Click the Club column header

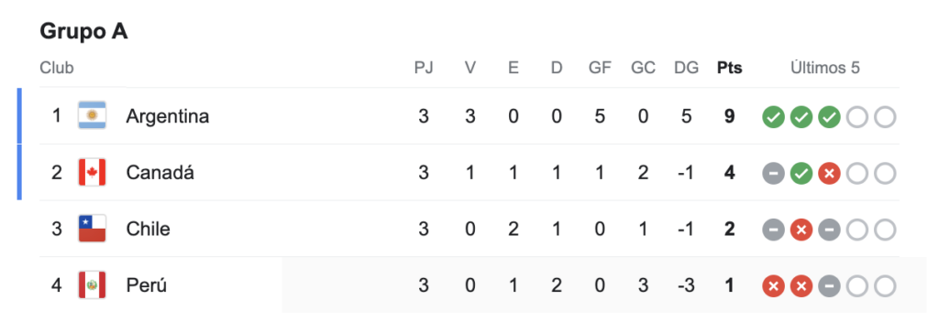57,68
